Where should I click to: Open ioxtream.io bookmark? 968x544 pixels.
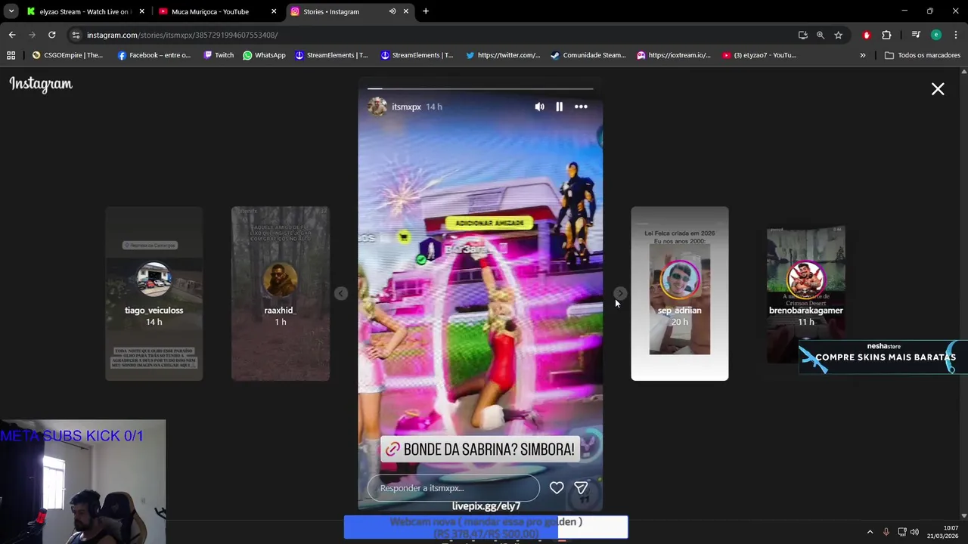coord(674,55)
